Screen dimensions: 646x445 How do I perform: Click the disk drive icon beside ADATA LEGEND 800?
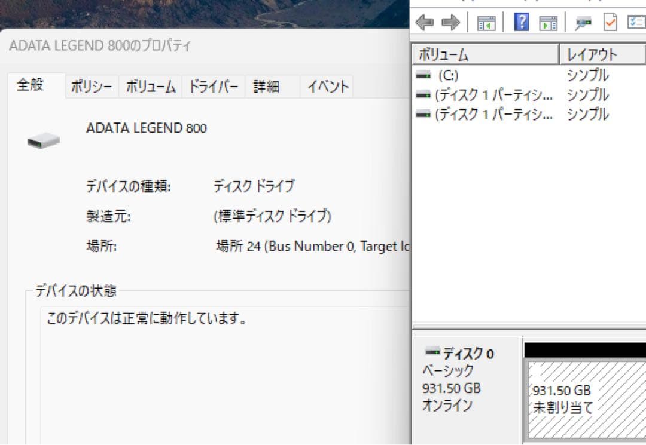tap(42, 139)
